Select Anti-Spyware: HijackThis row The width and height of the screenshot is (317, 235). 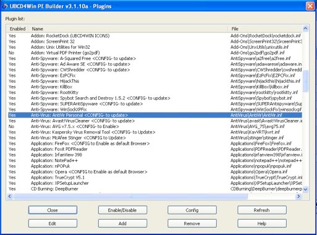coord(155,81)
